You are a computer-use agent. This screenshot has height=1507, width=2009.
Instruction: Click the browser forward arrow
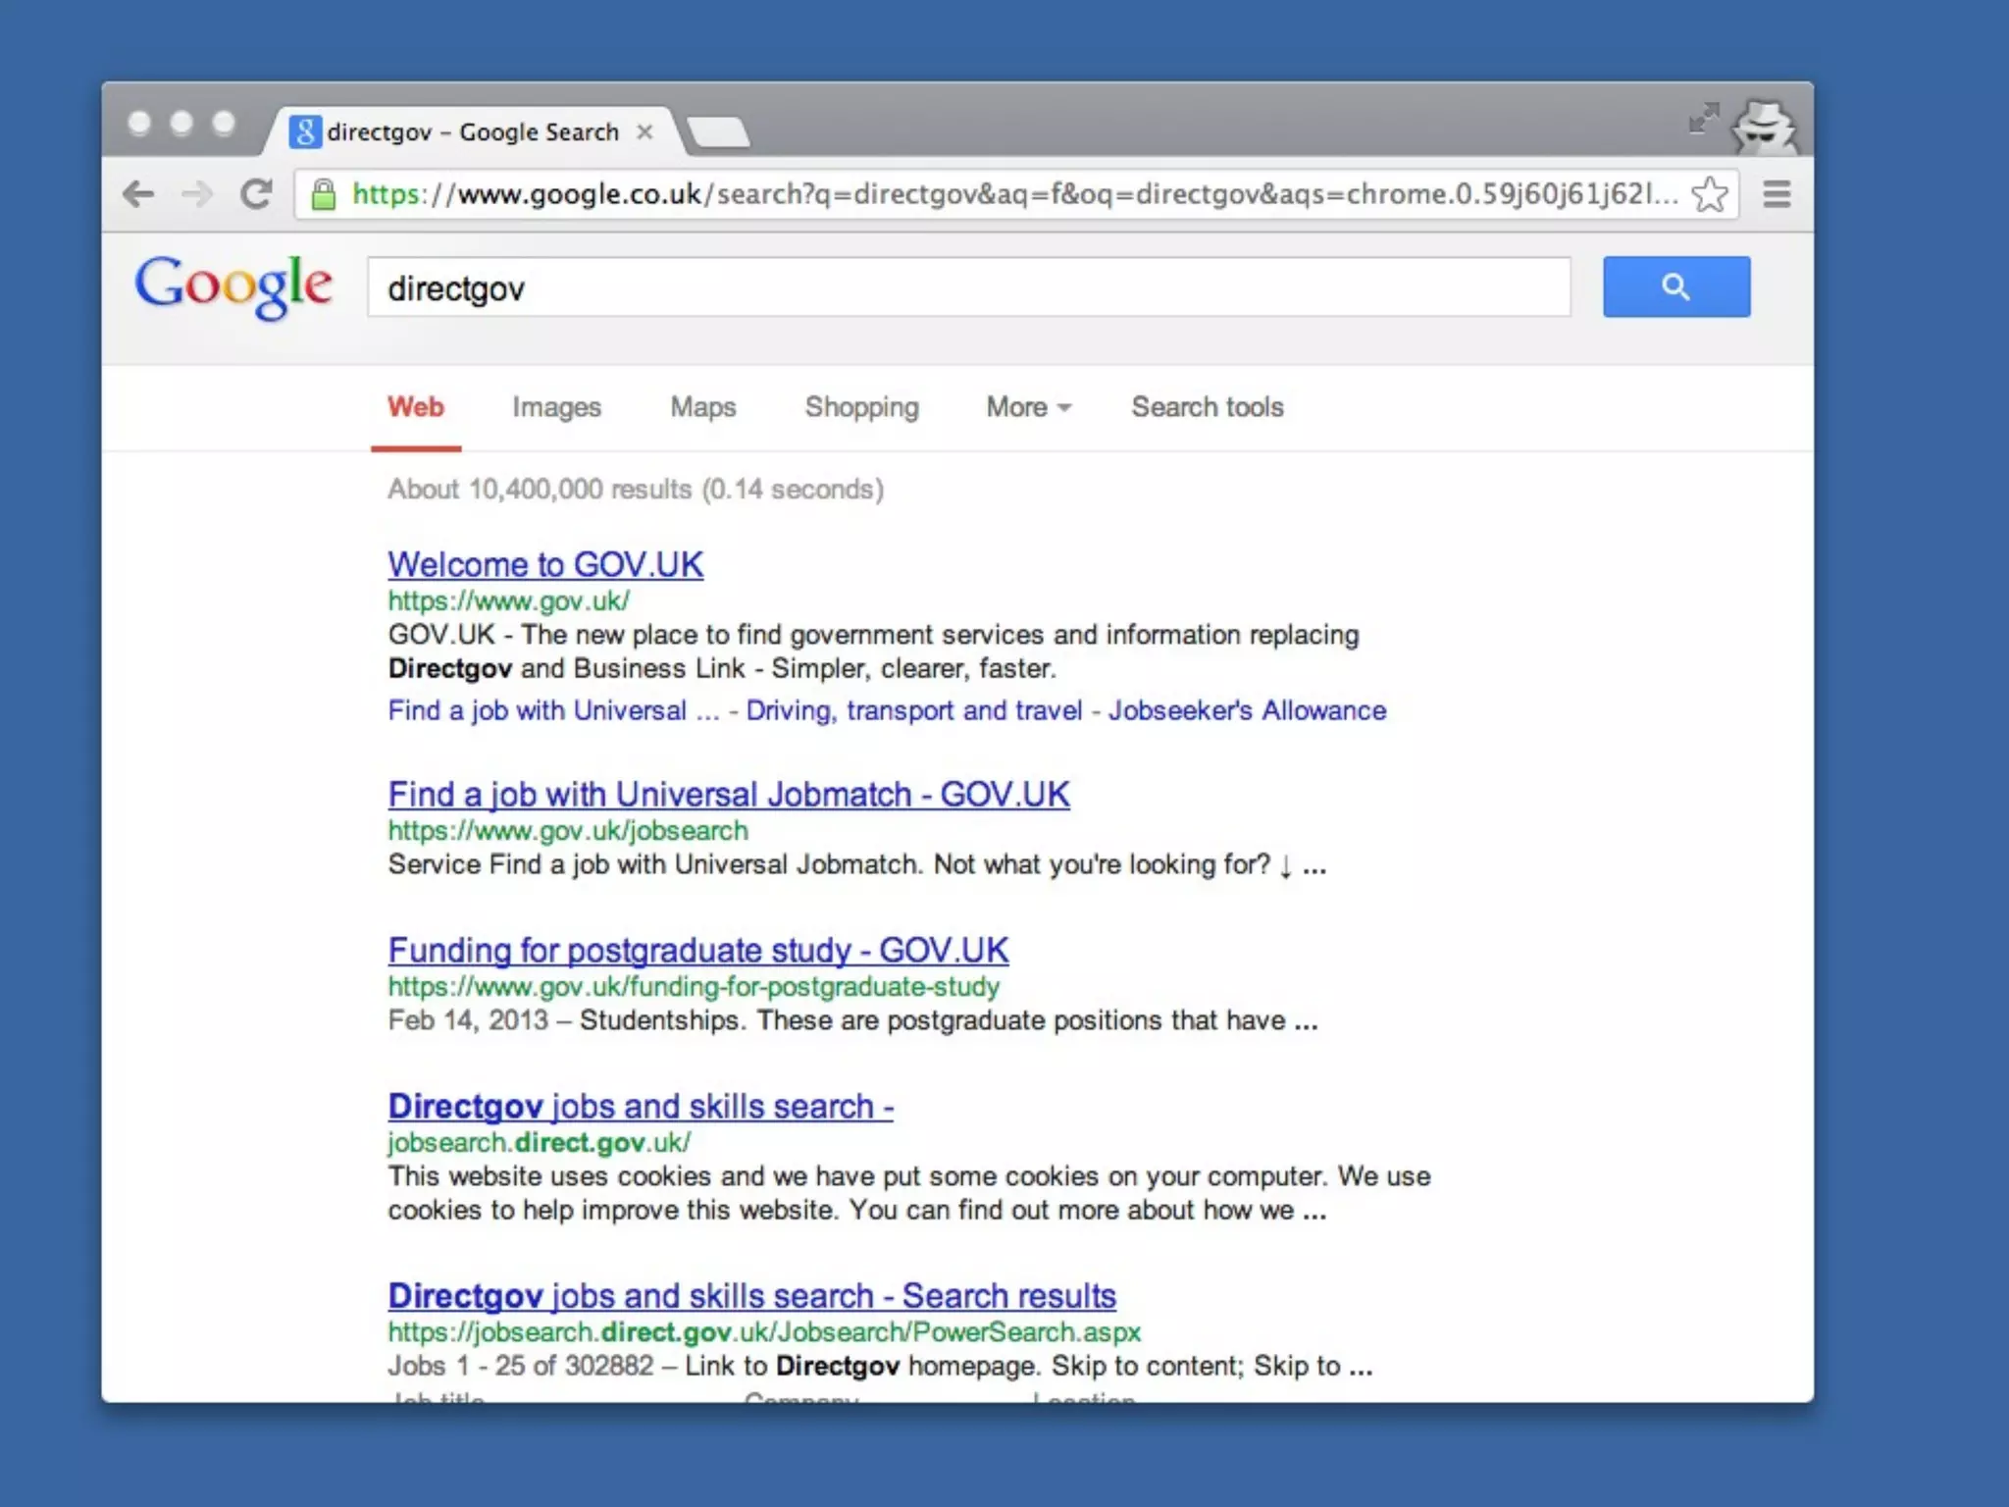pos(197,194)
